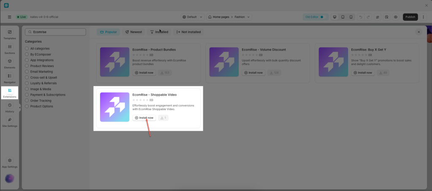Click the Ecomrise search field

point(55,32)
